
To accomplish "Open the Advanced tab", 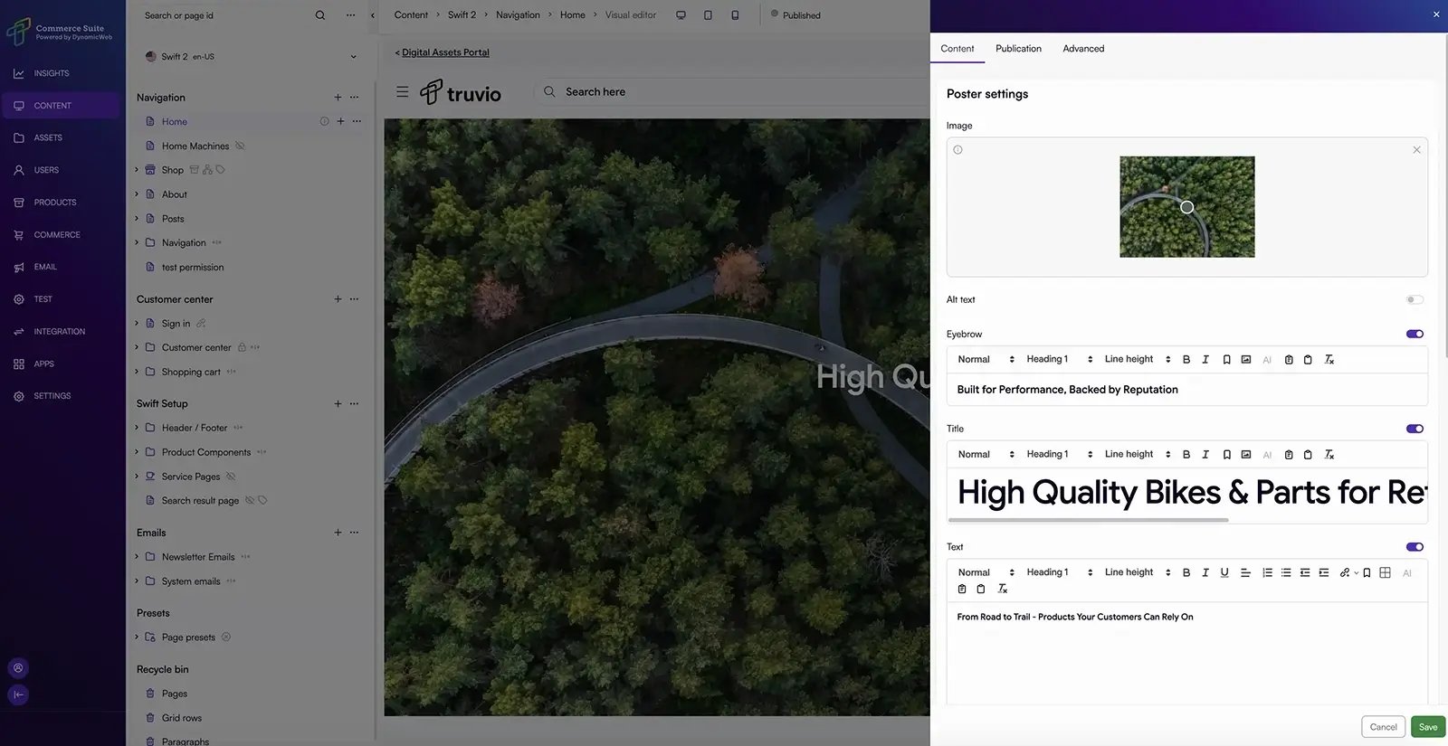I will click(1083, 49).
